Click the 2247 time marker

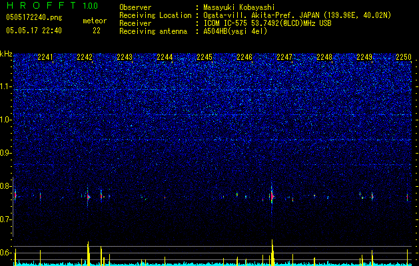pyautogui.click(x=284, y=57)
